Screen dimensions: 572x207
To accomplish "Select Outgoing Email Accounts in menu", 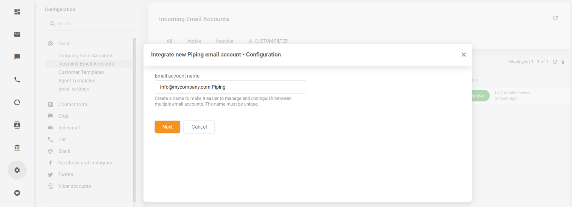I will coord(86,55).
